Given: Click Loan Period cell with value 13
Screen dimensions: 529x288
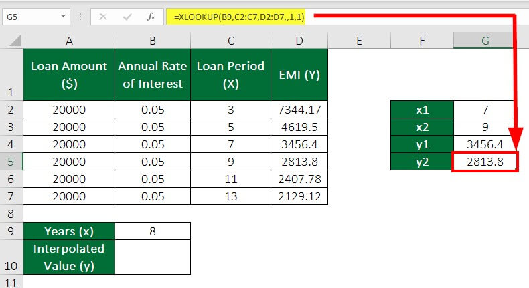Looking at the screenshot, I should coord(231,196).
